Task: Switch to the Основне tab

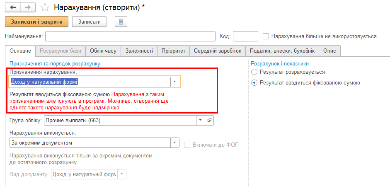Action: pos(20,51)
